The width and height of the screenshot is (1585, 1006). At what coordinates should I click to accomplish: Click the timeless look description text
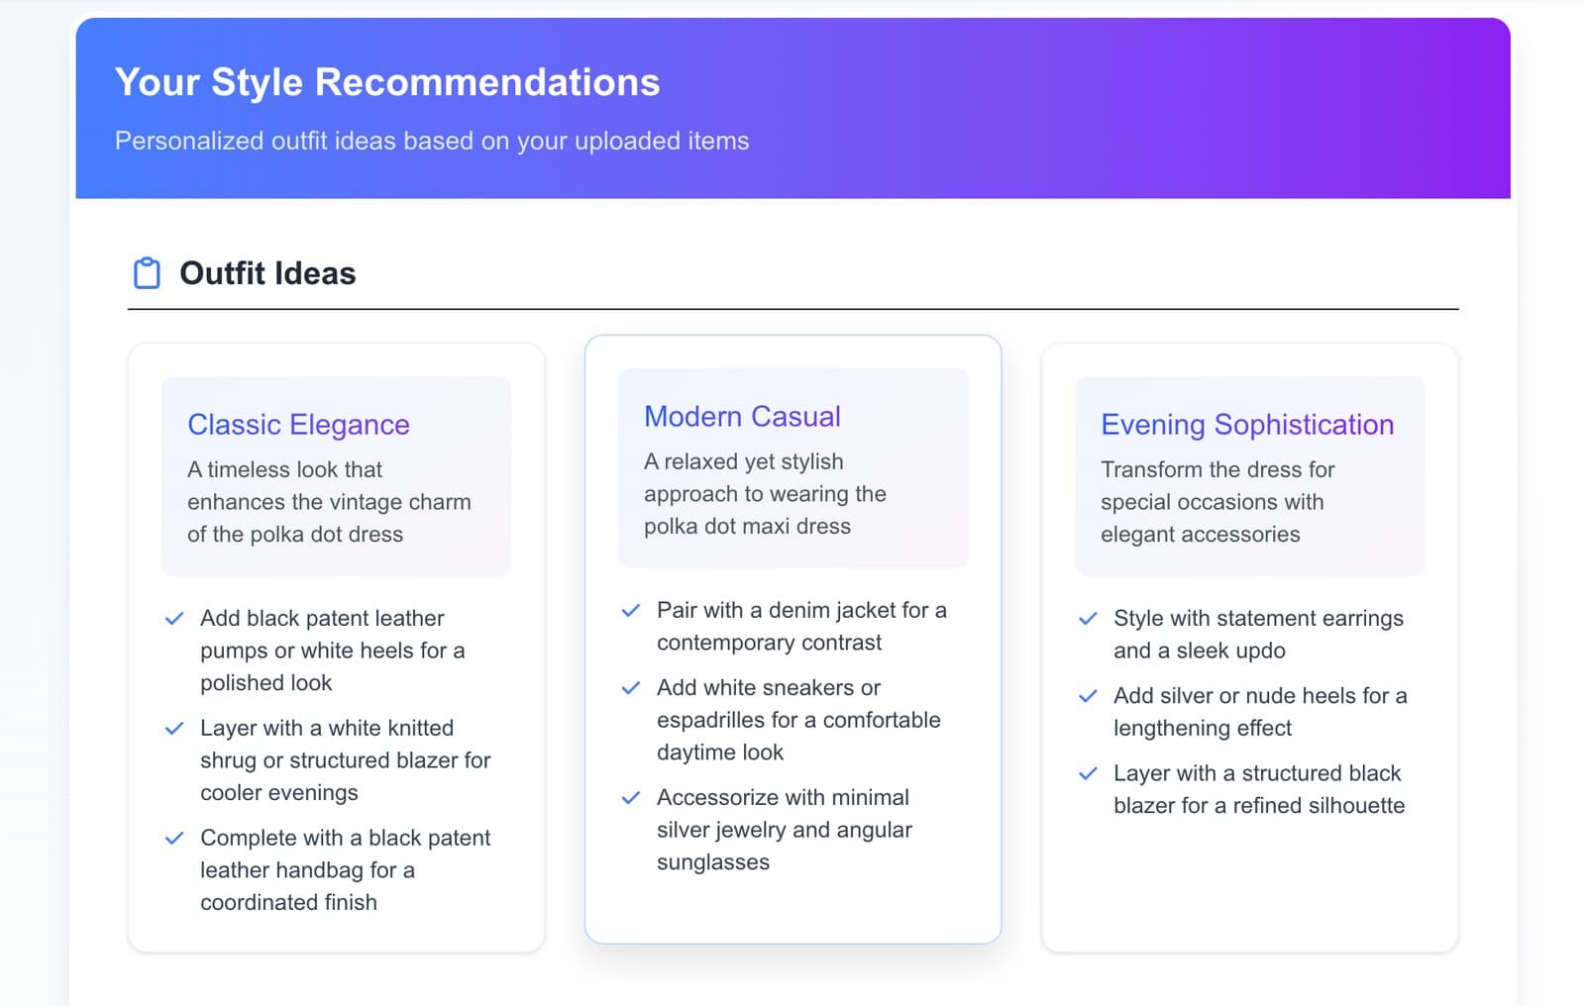[329, 502]
